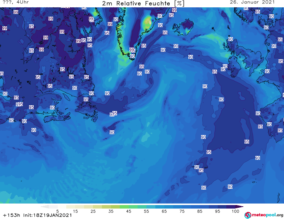Click the "5" label on the color scale
Screen dimensions: 284x219
point(57,211)
